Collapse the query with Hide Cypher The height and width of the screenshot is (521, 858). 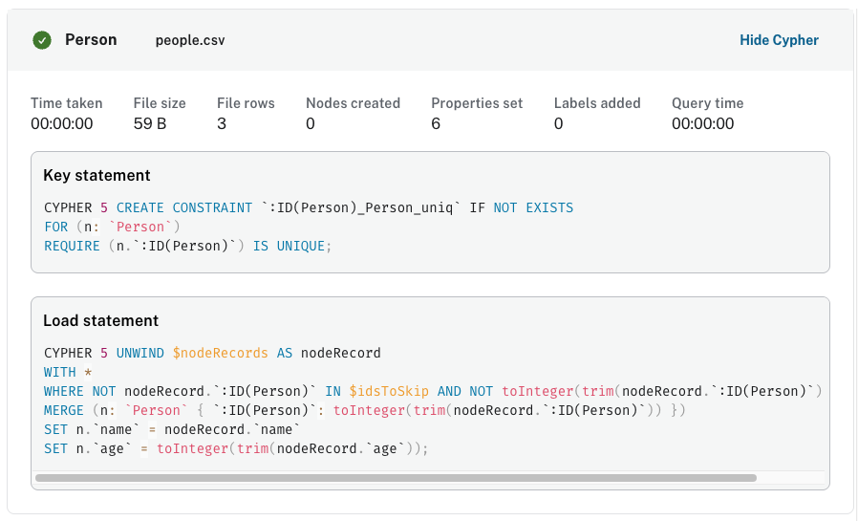779,40
